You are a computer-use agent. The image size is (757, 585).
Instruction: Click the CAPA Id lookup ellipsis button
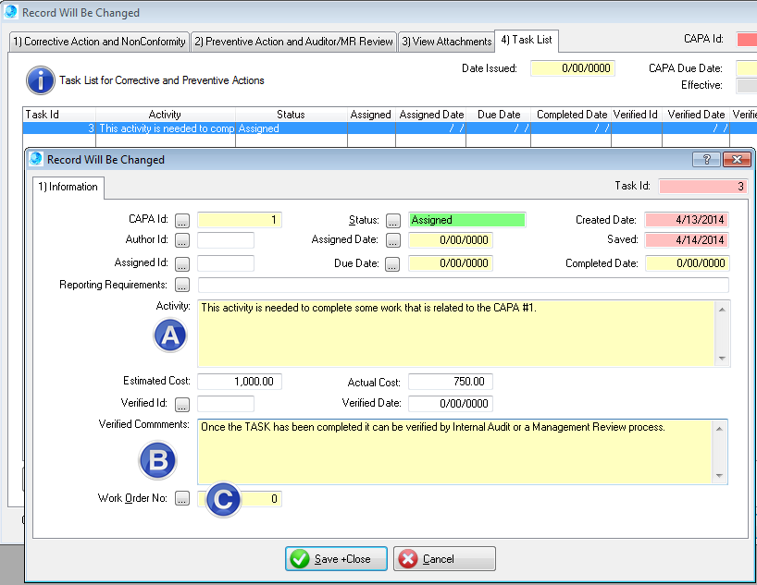coord(182,221)
